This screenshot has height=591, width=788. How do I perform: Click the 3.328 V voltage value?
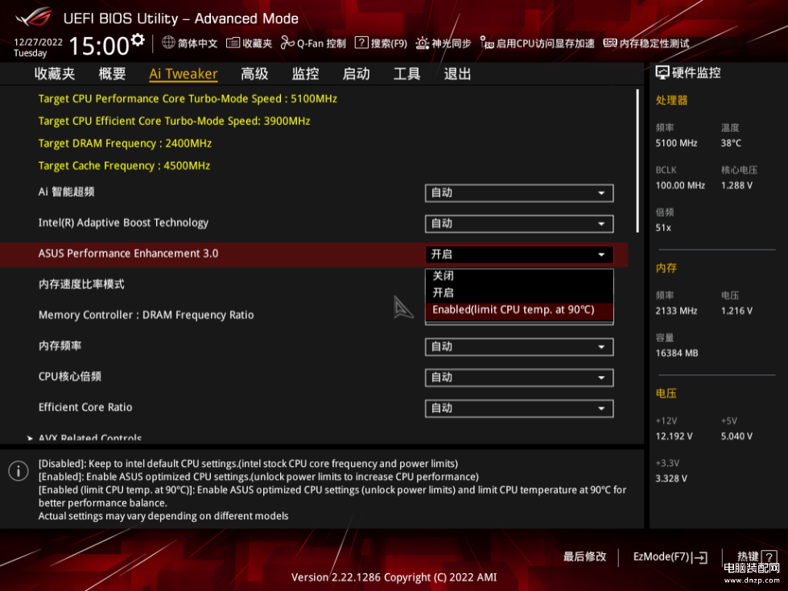pos(671,478)
